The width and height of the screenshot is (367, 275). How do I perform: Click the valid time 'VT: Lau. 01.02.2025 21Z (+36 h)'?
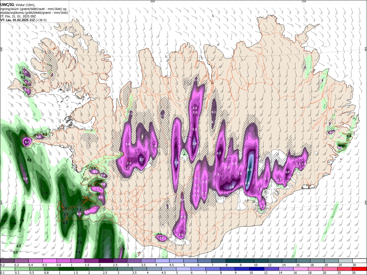23,20
